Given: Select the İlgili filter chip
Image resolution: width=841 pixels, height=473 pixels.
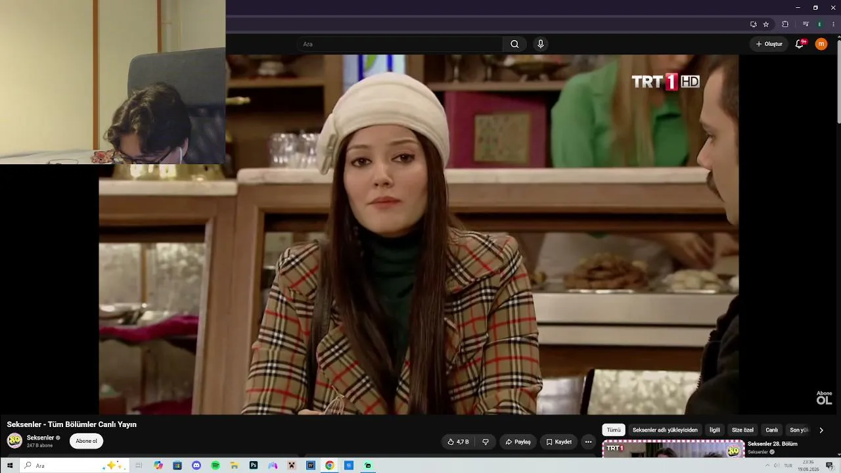Looking at the screenshot, I should 715,430.
